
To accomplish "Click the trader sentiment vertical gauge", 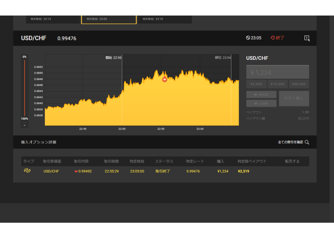I will click(24, 88).
